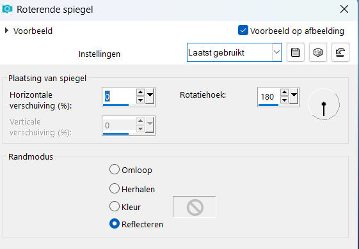Click the save preset floppy disk icon
Viewport: 359px width, 249px height.
296,52
